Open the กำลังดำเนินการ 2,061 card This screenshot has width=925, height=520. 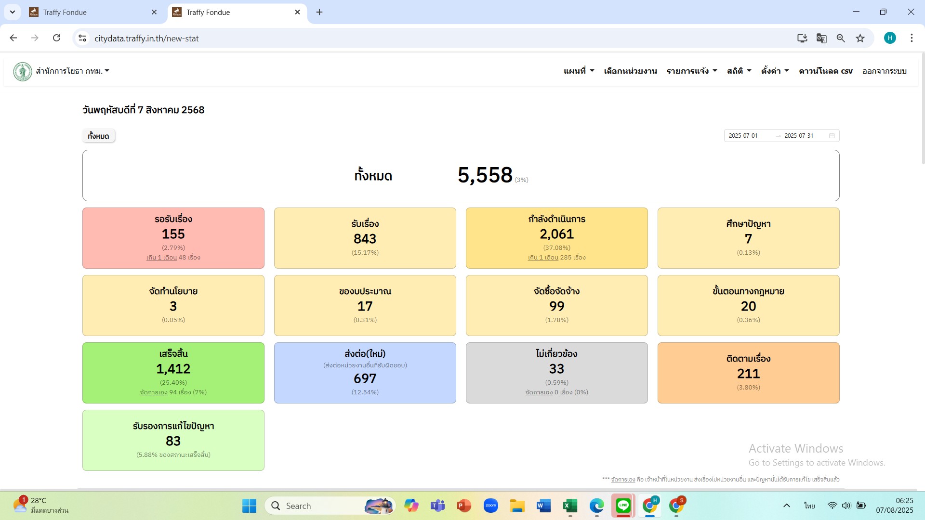pos(557,238)
